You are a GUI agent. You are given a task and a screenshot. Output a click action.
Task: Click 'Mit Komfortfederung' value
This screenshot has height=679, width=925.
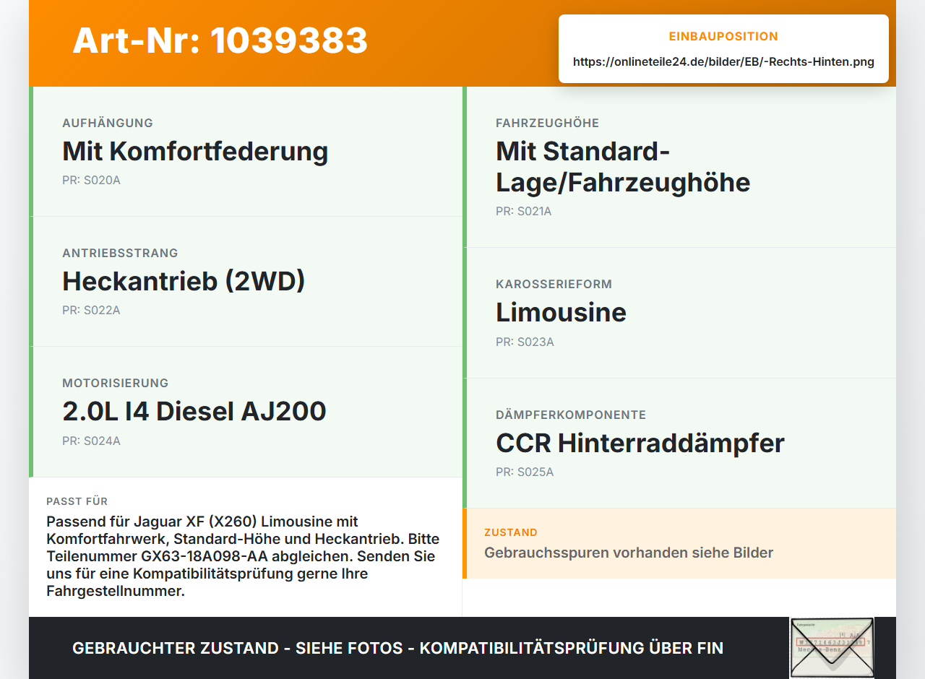click(195, 151)
